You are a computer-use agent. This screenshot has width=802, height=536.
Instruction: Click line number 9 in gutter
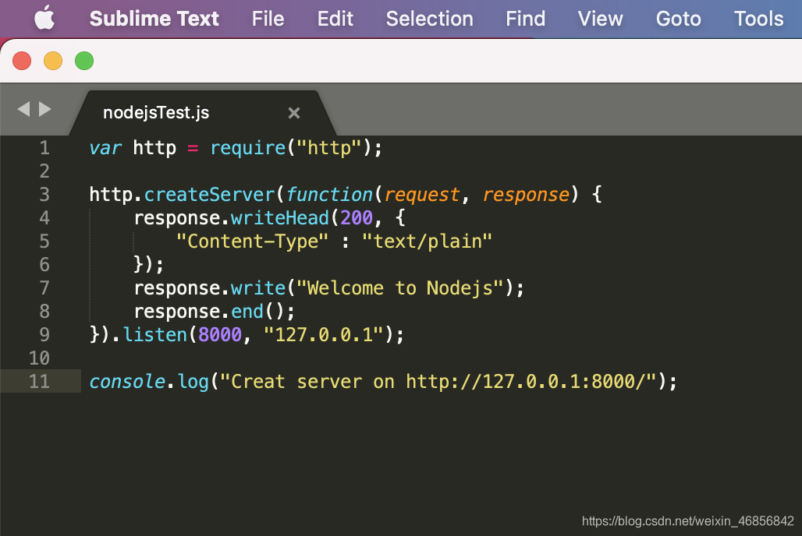pos(44,335)
